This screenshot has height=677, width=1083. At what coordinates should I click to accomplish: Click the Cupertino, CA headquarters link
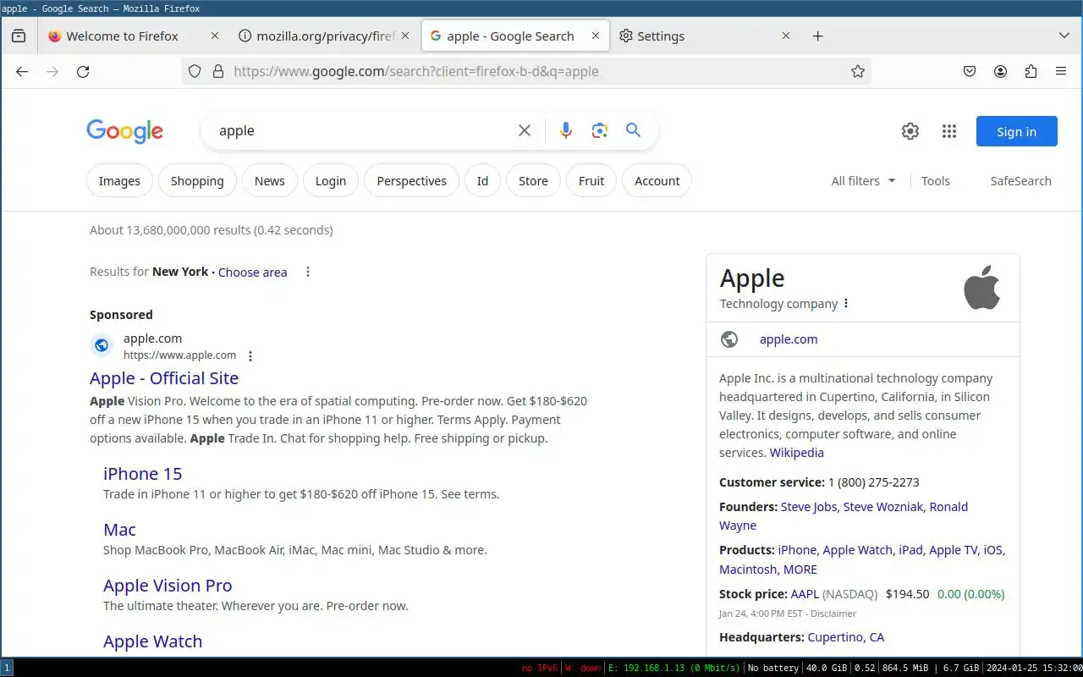click(x=846, y=637)
